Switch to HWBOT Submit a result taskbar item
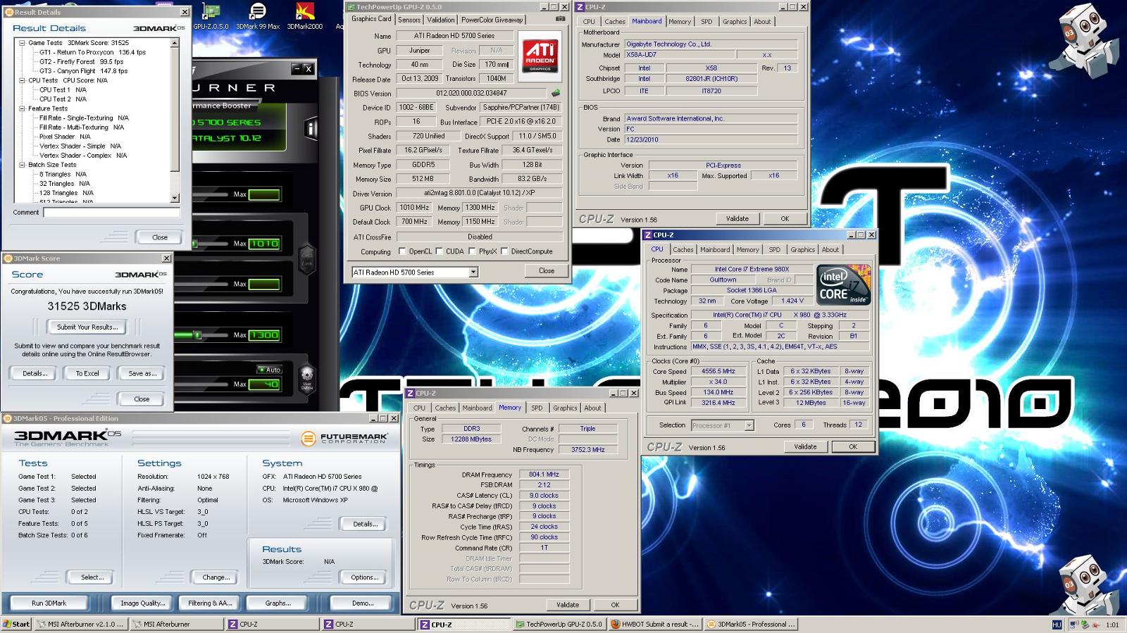1127x633 pixels. 654,624
